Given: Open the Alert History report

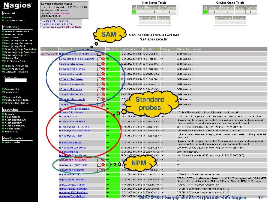Looking at the screenshot, I should click(x=13, y=123).
